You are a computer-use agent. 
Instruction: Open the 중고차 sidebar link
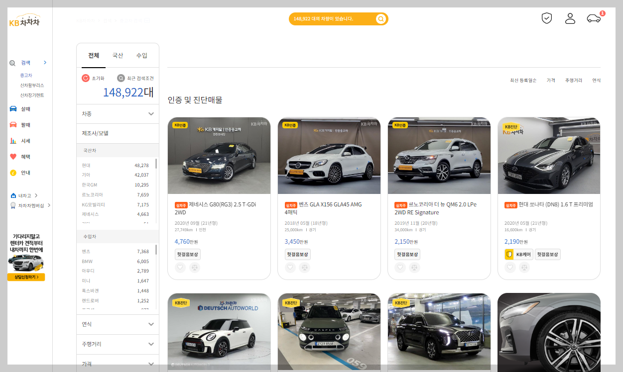click(x=26, y=76)
